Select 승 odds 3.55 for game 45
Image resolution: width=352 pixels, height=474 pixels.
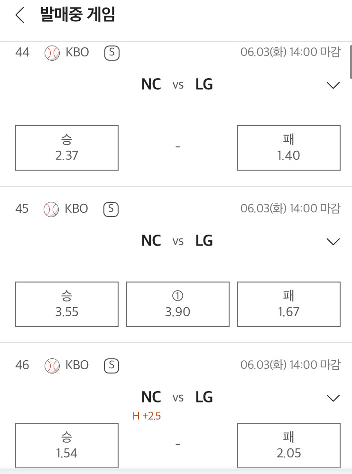point(67,304)
